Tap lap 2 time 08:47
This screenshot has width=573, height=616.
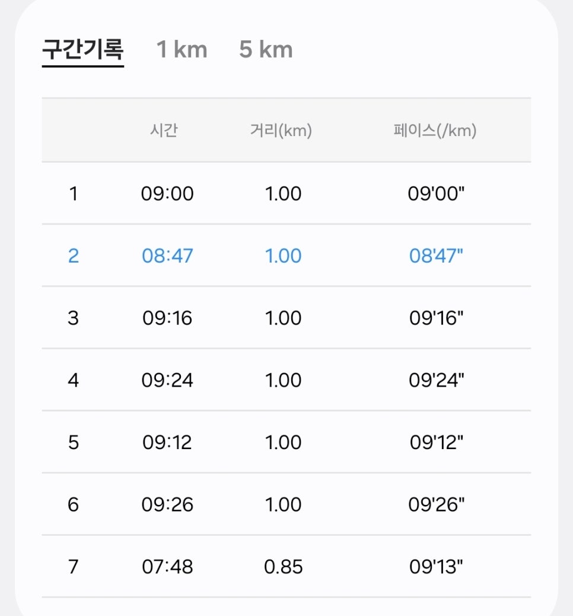coord(167,256)
